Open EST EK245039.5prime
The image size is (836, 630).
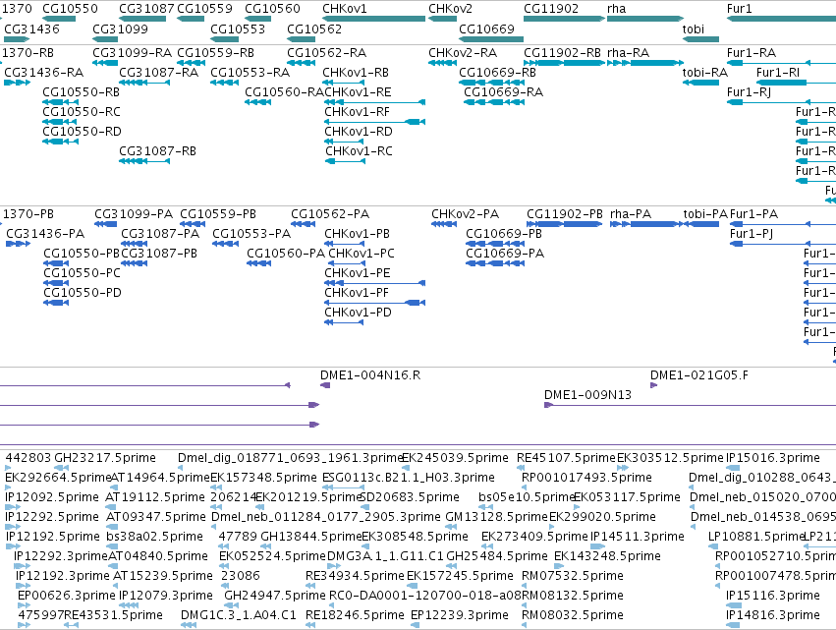[x=455, y=458]
